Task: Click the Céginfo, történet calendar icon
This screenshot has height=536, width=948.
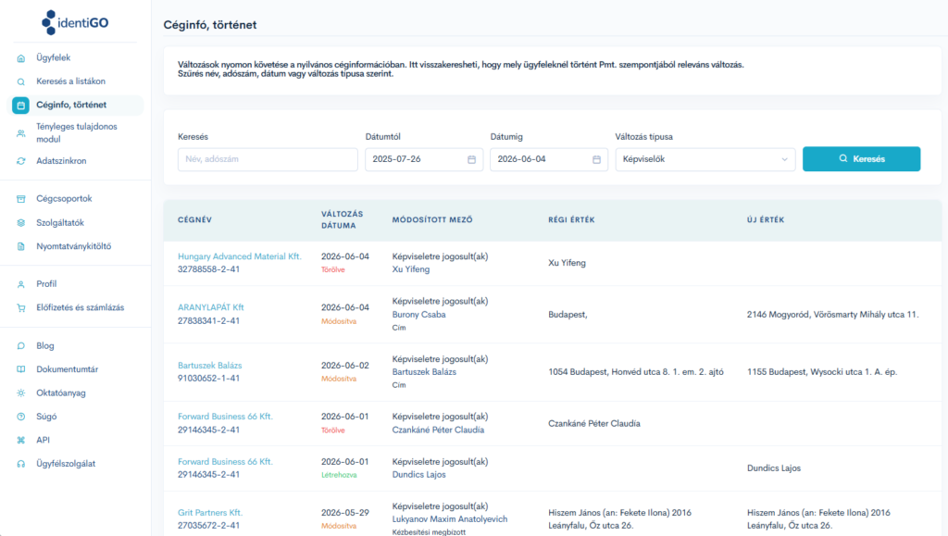Action: tap(21, 106)
